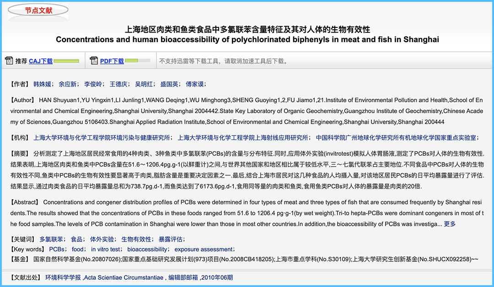494x287 pixels.
Task: Open keyword 体外实验
Action: coord(102,239)
